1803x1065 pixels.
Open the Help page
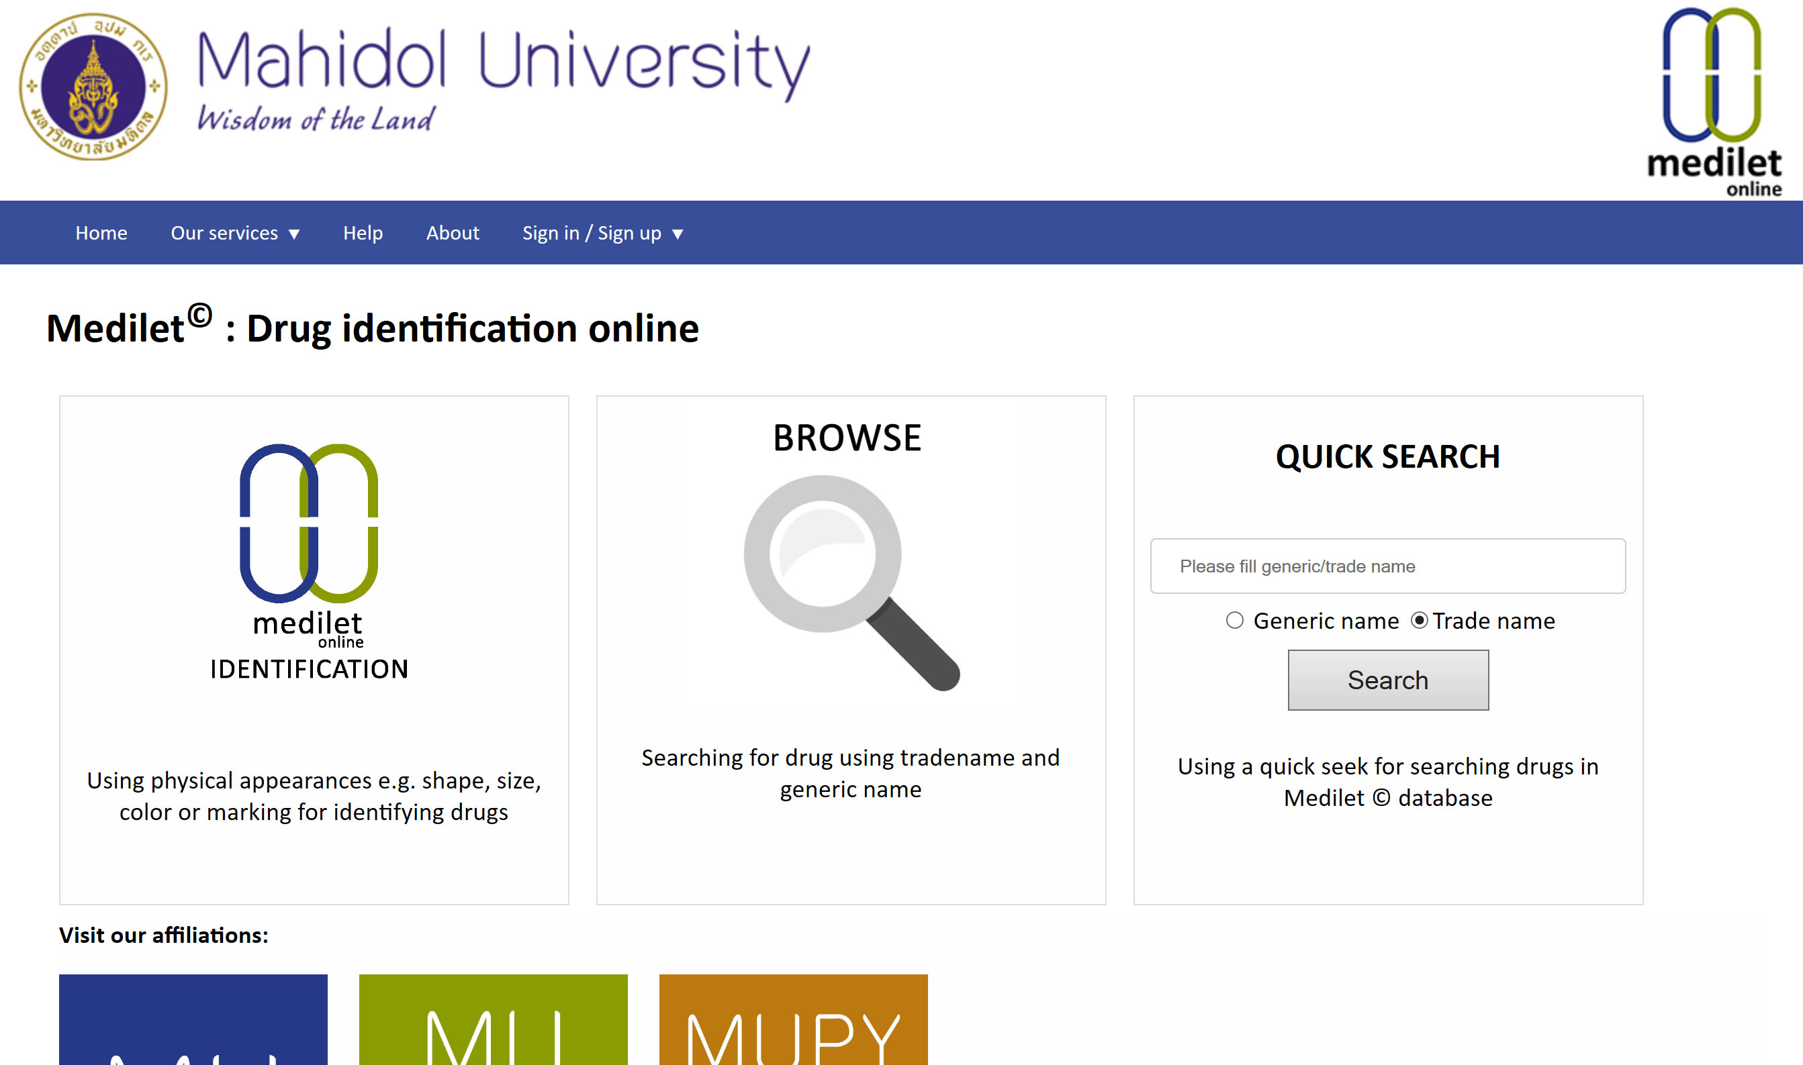[x=363, y=234]
